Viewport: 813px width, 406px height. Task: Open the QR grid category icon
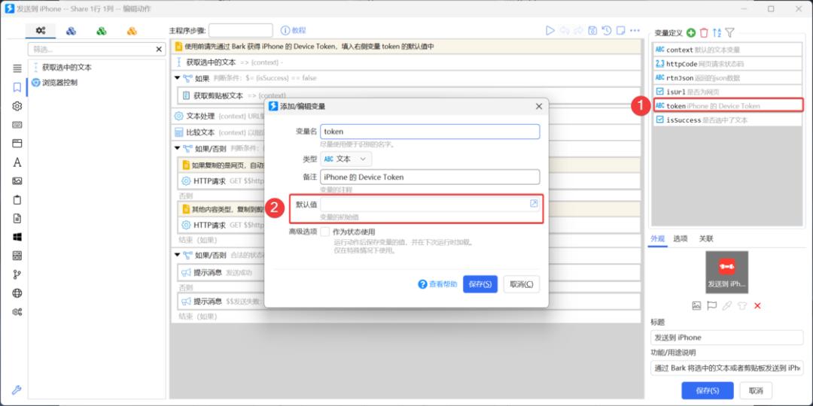pos(17,256)
